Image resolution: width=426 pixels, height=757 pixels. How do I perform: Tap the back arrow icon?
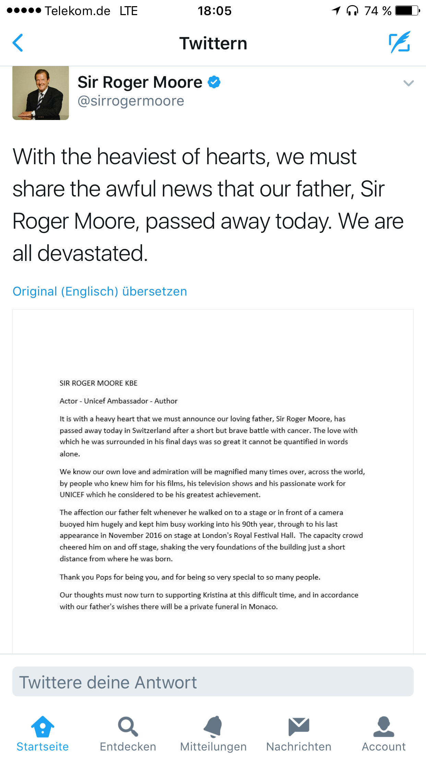18,43
